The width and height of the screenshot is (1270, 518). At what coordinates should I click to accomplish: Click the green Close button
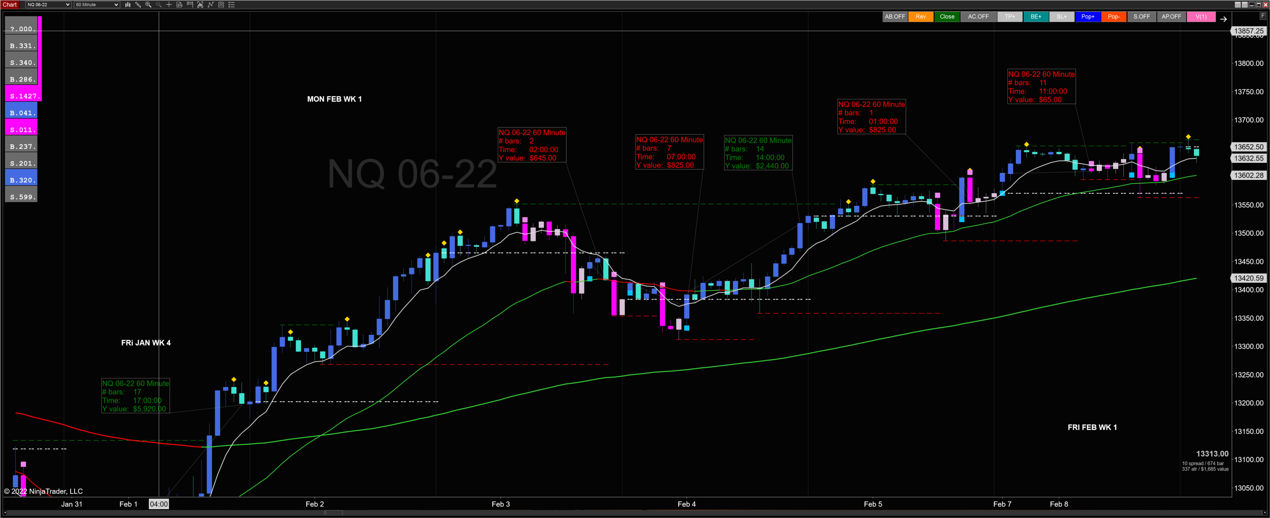click(946, 17)
